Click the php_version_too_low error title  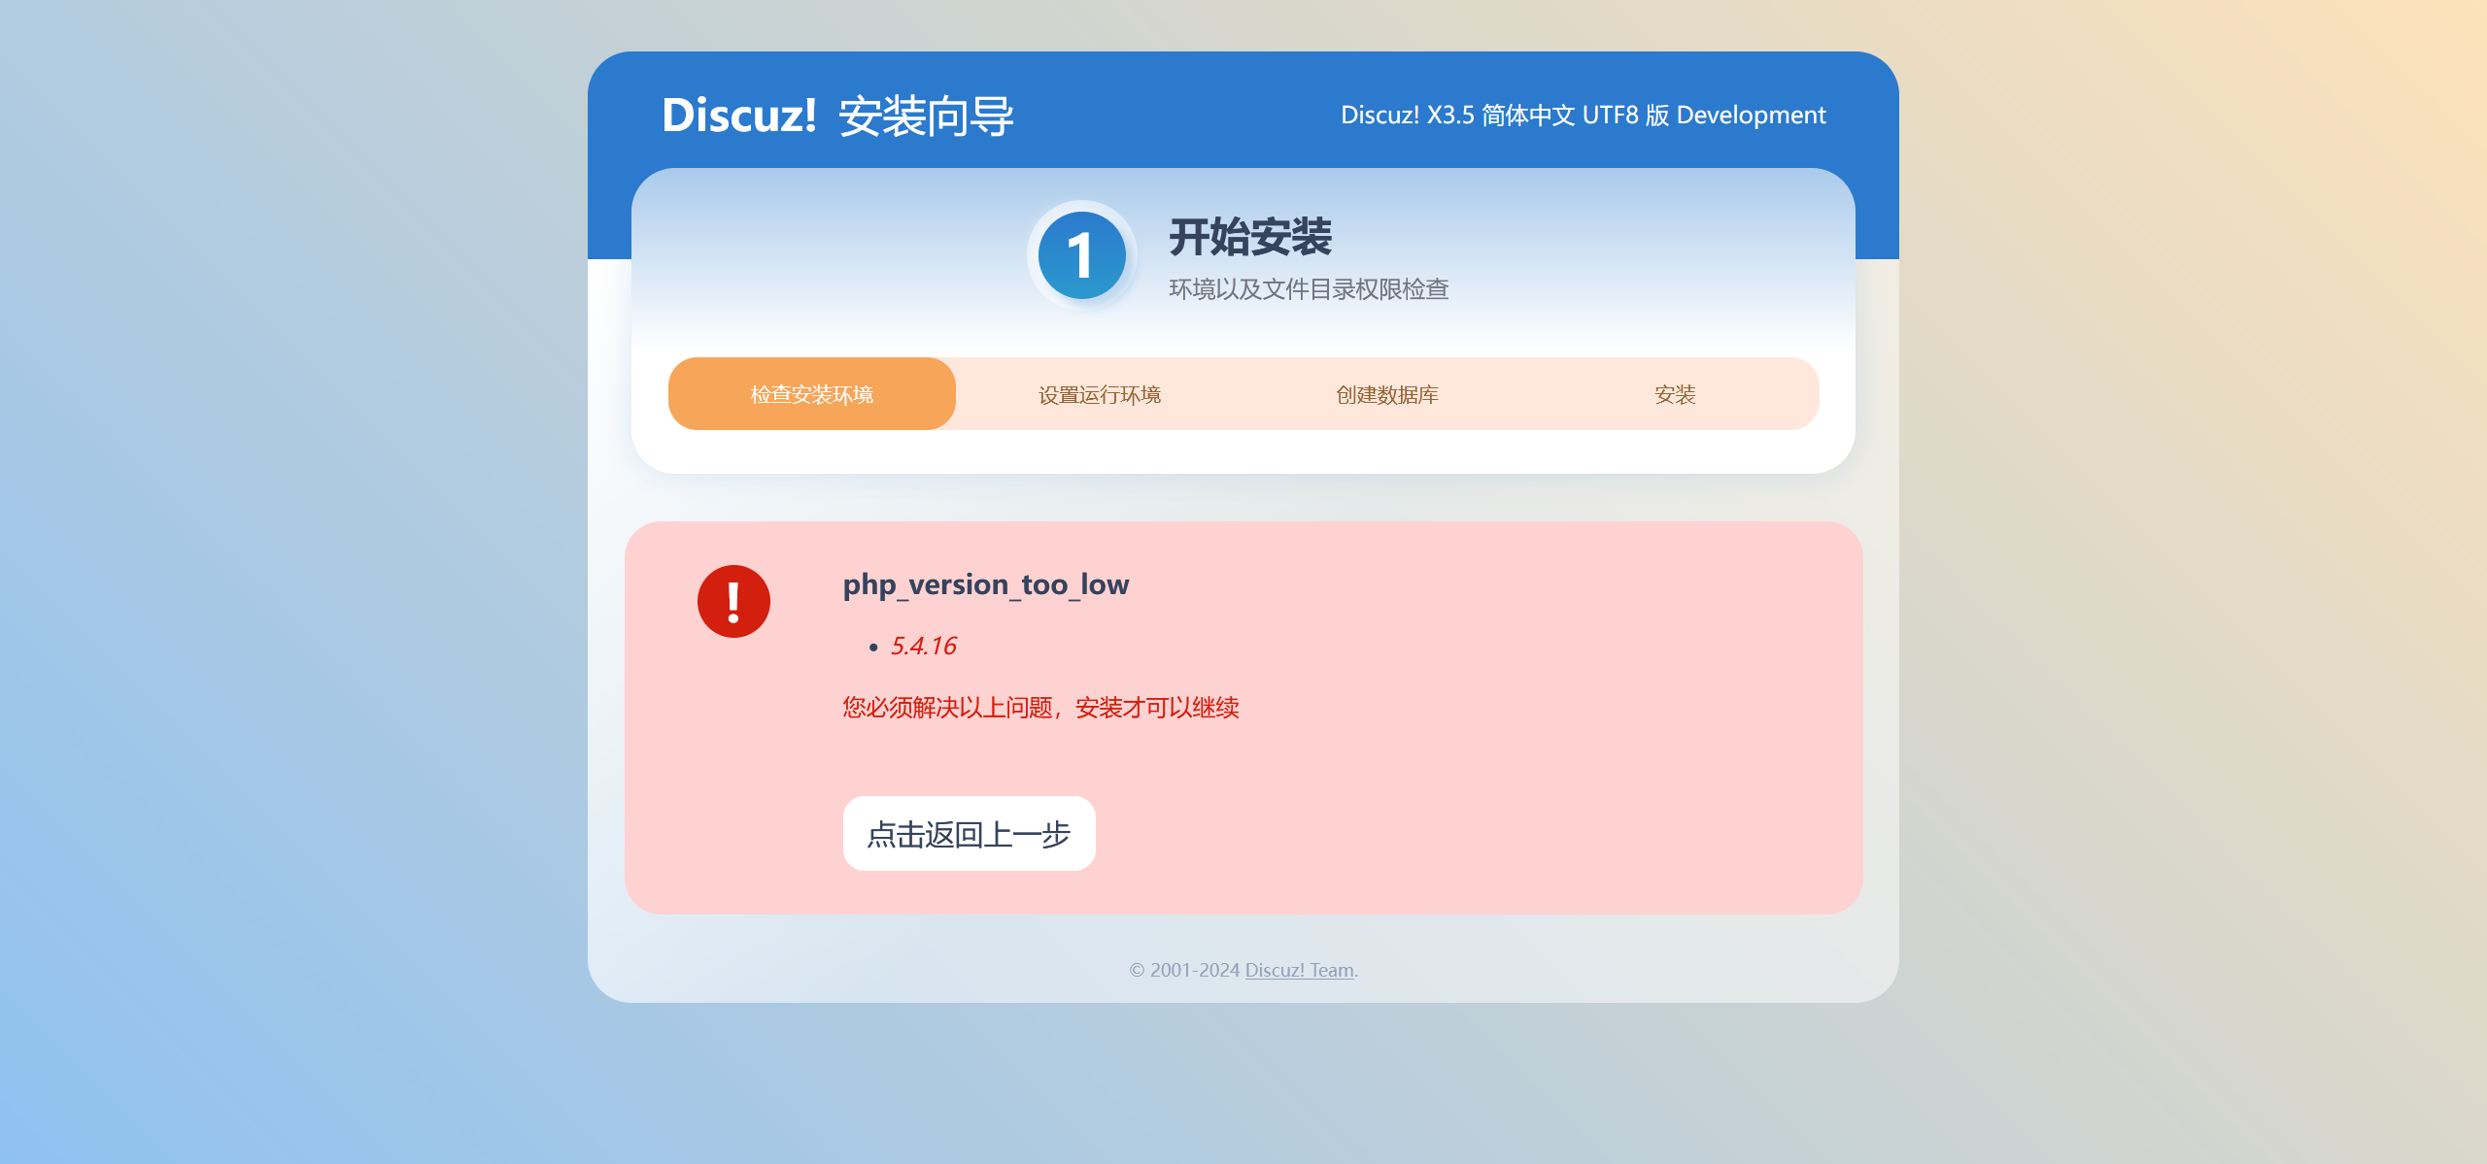[985, 584]
